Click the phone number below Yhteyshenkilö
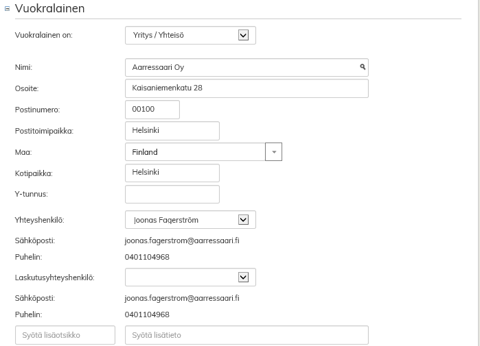Image resolution: width=480 pixels, height=346 pixels. pyautogui.click(x=147, y=258)
